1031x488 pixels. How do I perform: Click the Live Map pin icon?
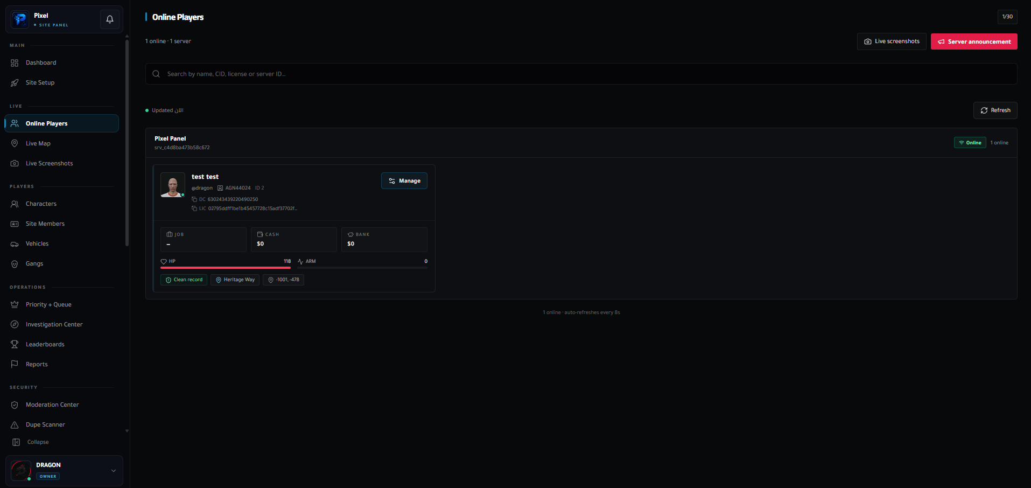click(15, 143)
